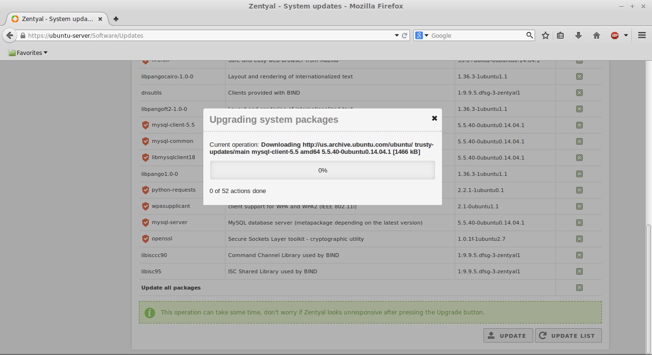
Task: Reload page using the refresh icon
Action: pos(405,35)
